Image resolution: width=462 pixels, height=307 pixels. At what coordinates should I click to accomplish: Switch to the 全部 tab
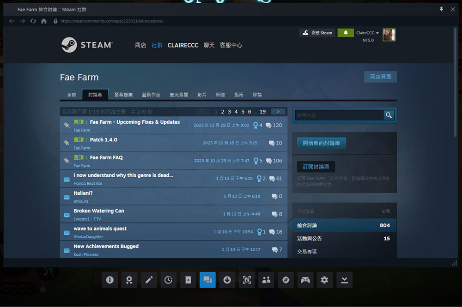click(72, 95)
